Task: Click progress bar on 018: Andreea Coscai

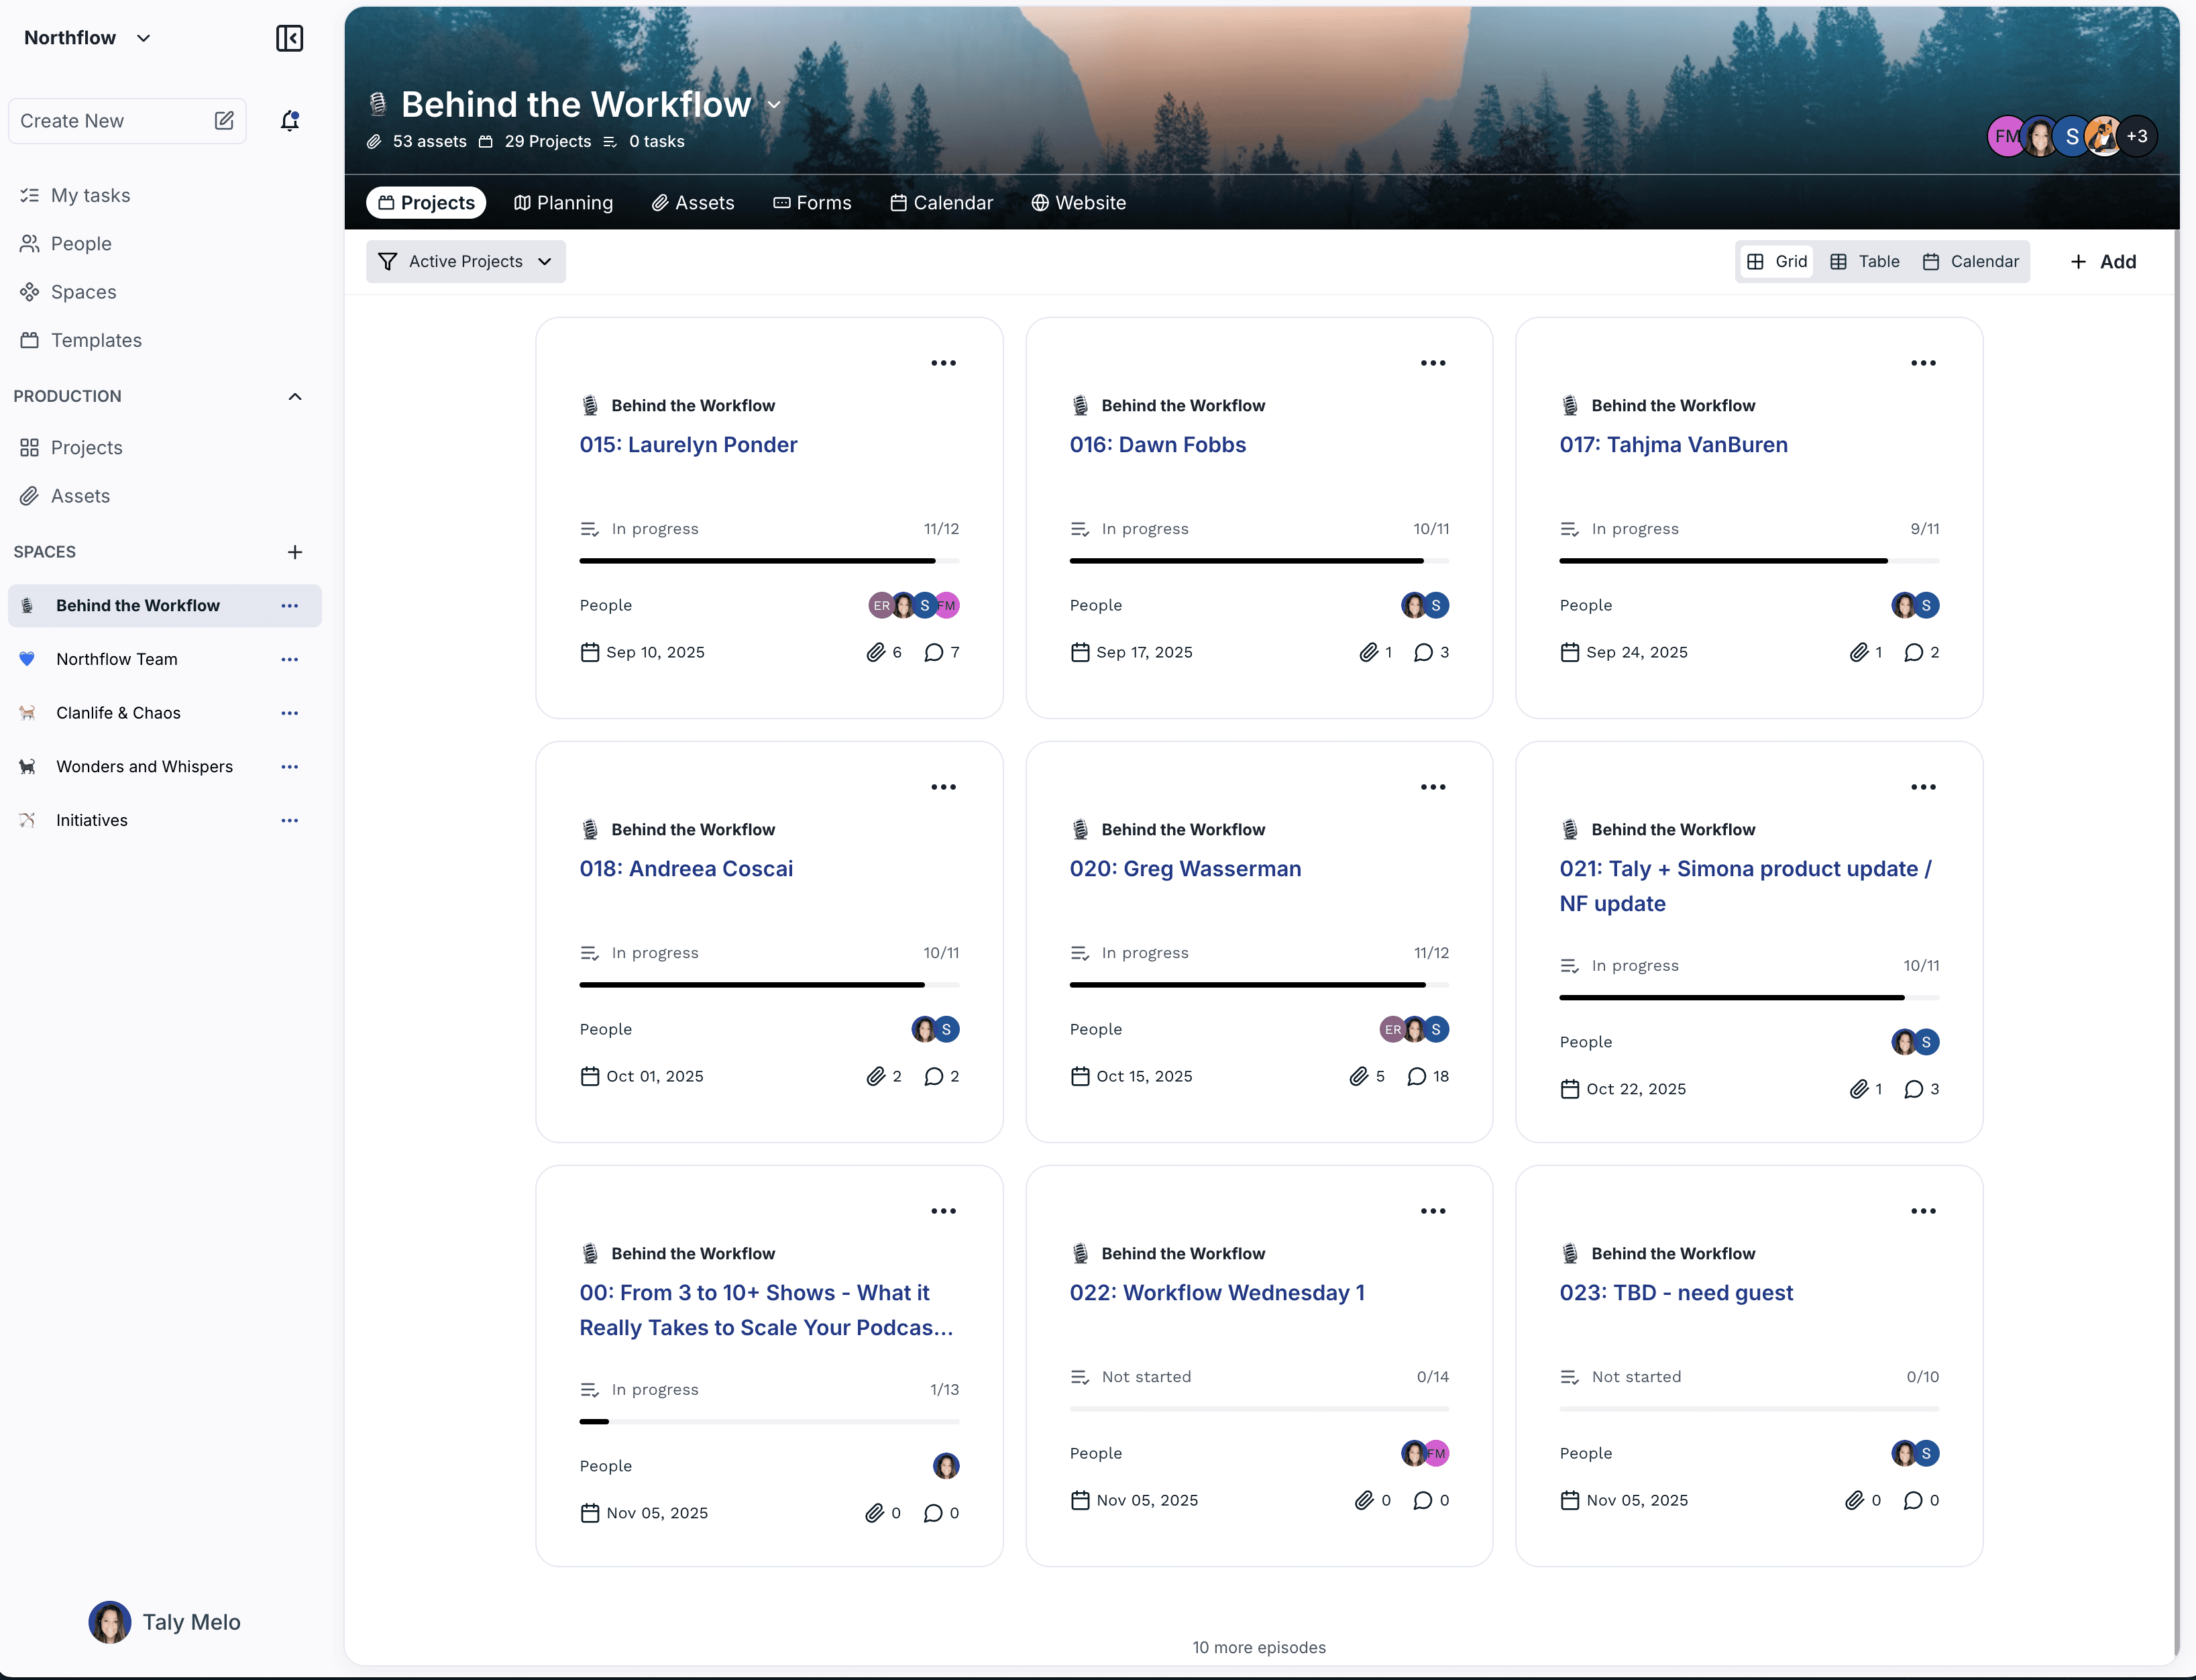Action: [x=769, y=985]
